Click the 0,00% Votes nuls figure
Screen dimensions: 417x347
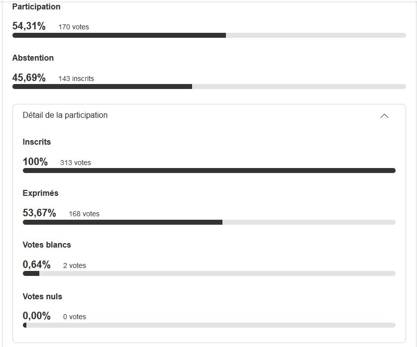(37, 316)
